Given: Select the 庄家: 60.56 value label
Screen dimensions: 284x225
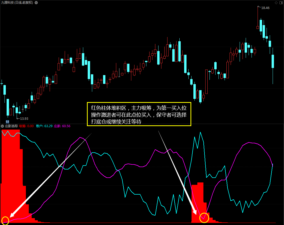Looking at the screenshot, I should pos(62,126).
